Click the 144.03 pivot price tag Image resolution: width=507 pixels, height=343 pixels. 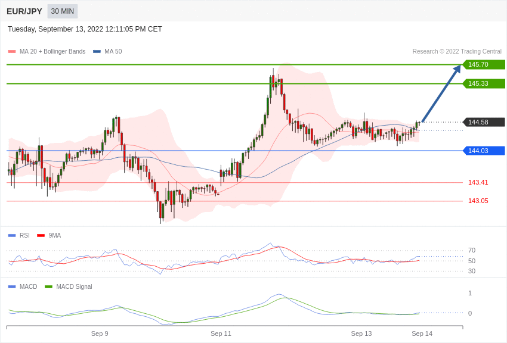point(484,151)
